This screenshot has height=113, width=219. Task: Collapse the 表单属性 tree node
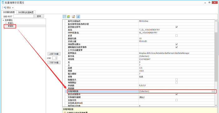point(3,20)
